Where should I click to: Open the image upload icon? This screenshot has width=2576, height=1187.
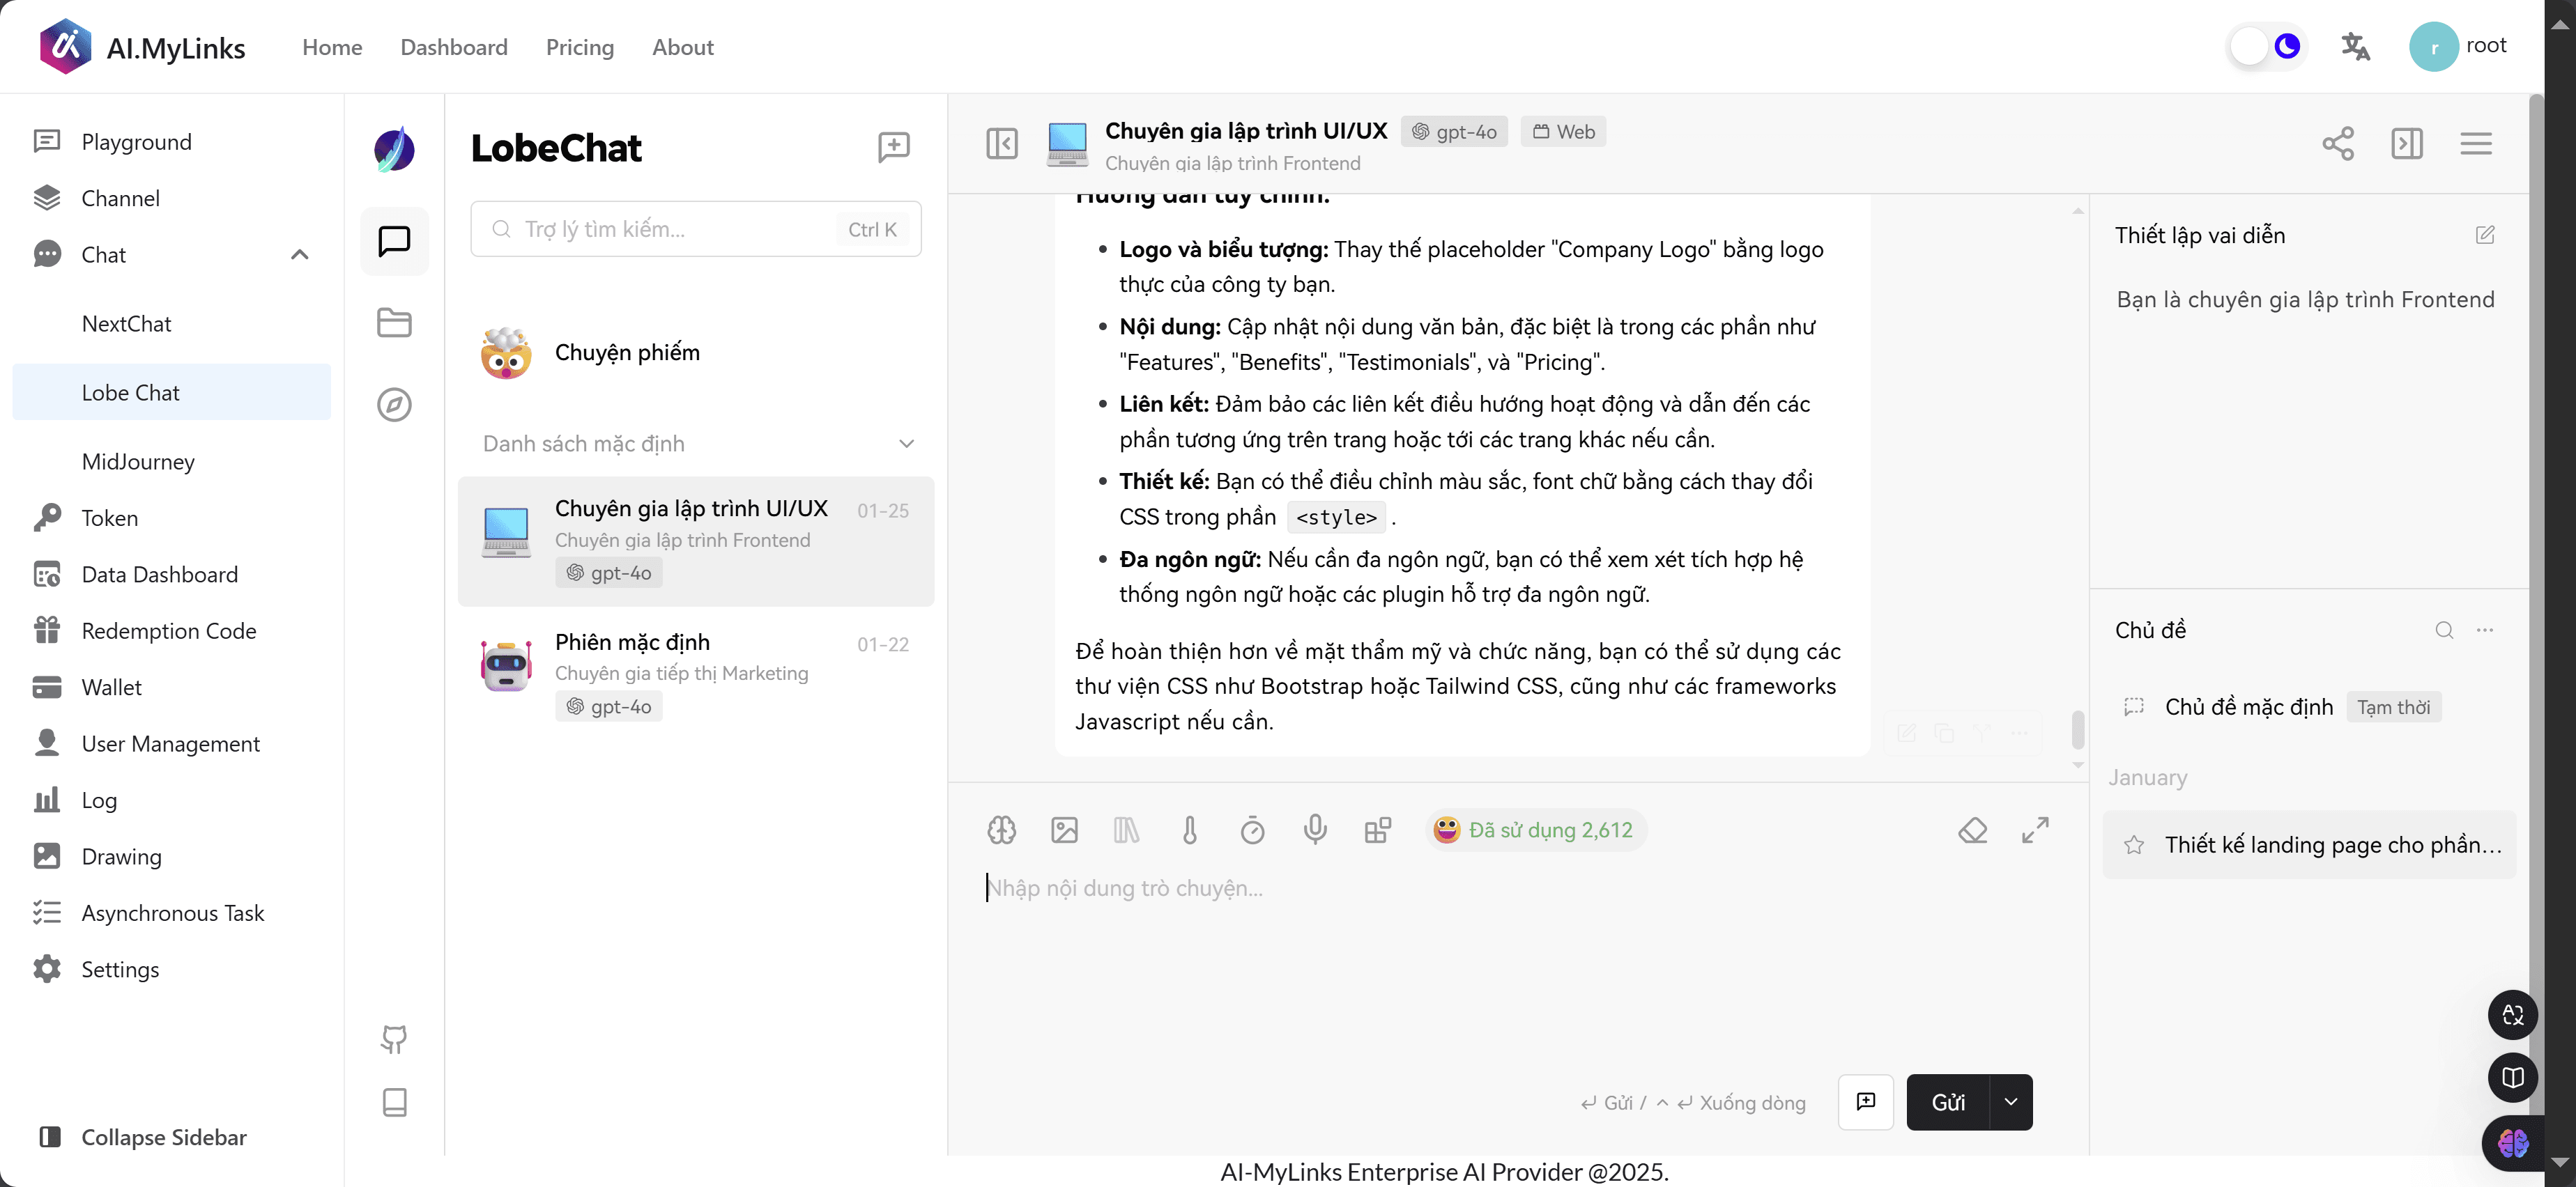tap(1064, 830)
